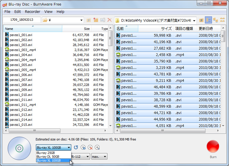The width and height of the screenshot is (229, 166).
Task: Select pavss1_013.avi in compilation list
Action: pyautogui.click(x=56, y=115)
